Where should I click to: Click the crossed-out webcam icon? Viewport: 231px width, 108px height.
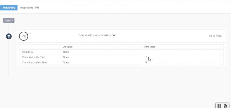225,106
